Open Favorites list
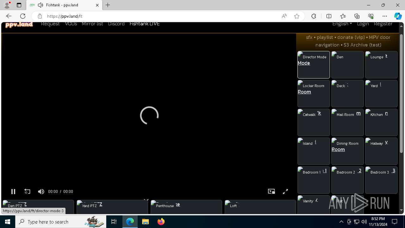Viewport: 405px width, 228px height. (x=343, y=16)
